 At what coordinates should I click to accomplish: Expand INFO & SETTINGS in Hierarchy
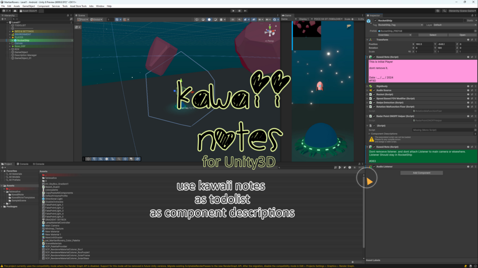point(10,31)
